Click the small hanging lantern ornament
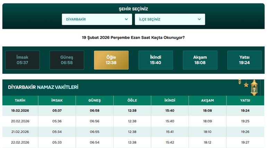The height and width of the screenshot is (148, 267). [x=240, y=82]
